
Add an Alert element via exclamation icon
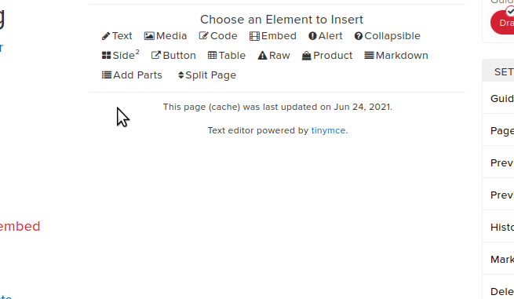312,36
